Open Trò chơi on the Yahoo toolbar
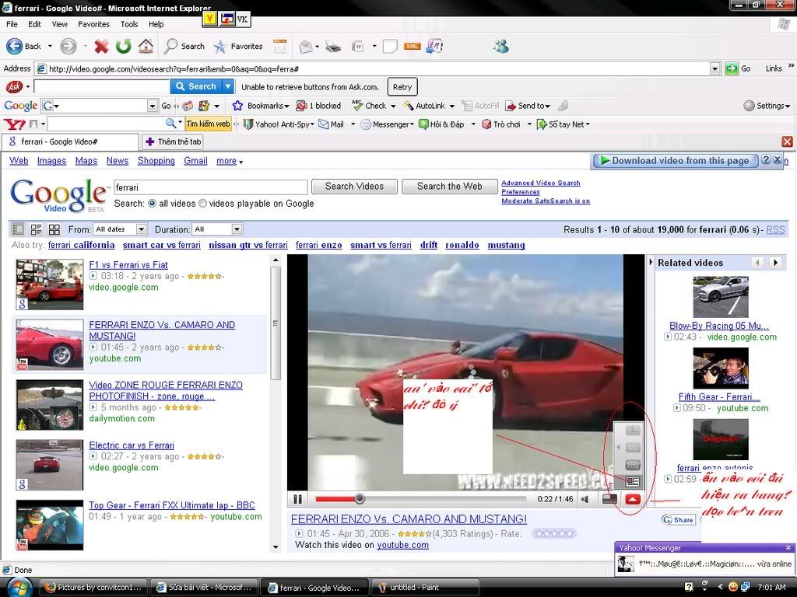Screen dimensions: 797x597 500,124
